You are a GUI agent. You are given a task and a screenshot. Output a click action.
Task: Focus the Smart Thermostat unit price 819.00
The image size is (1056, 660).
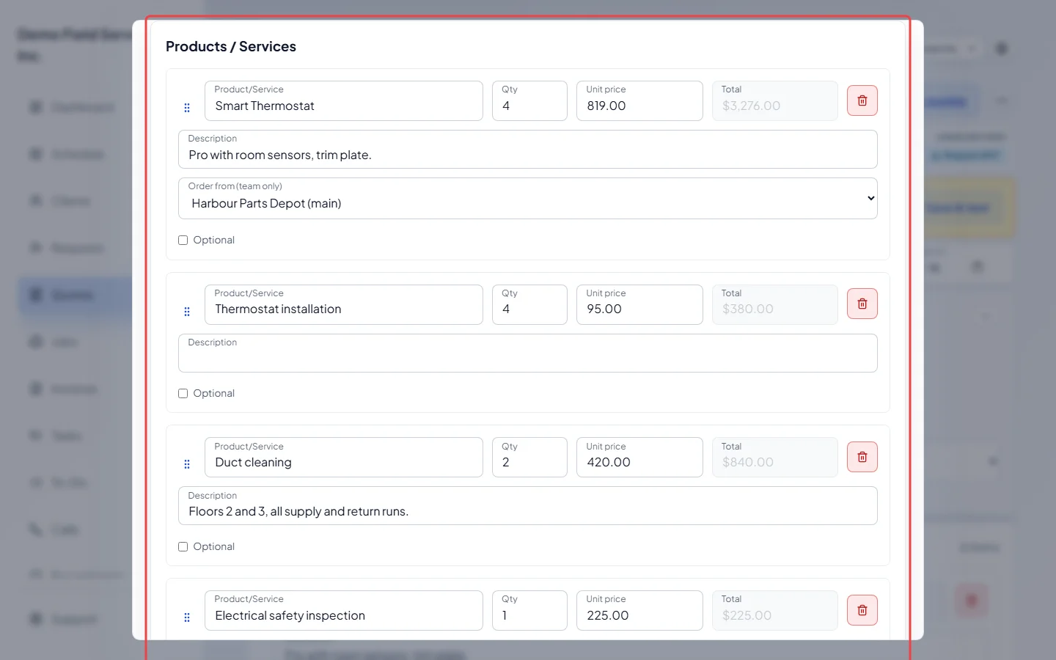click(639, 100)
